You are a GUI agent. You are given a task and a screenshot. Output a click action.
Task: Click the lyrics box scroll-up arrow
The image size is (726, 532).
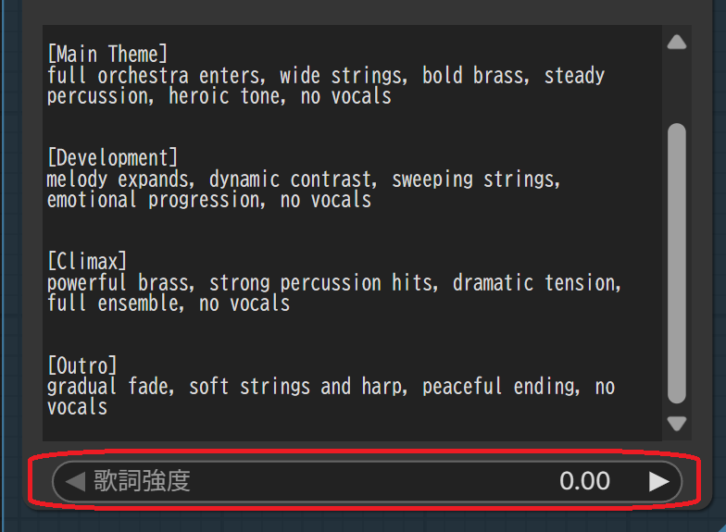pos(677,42)
